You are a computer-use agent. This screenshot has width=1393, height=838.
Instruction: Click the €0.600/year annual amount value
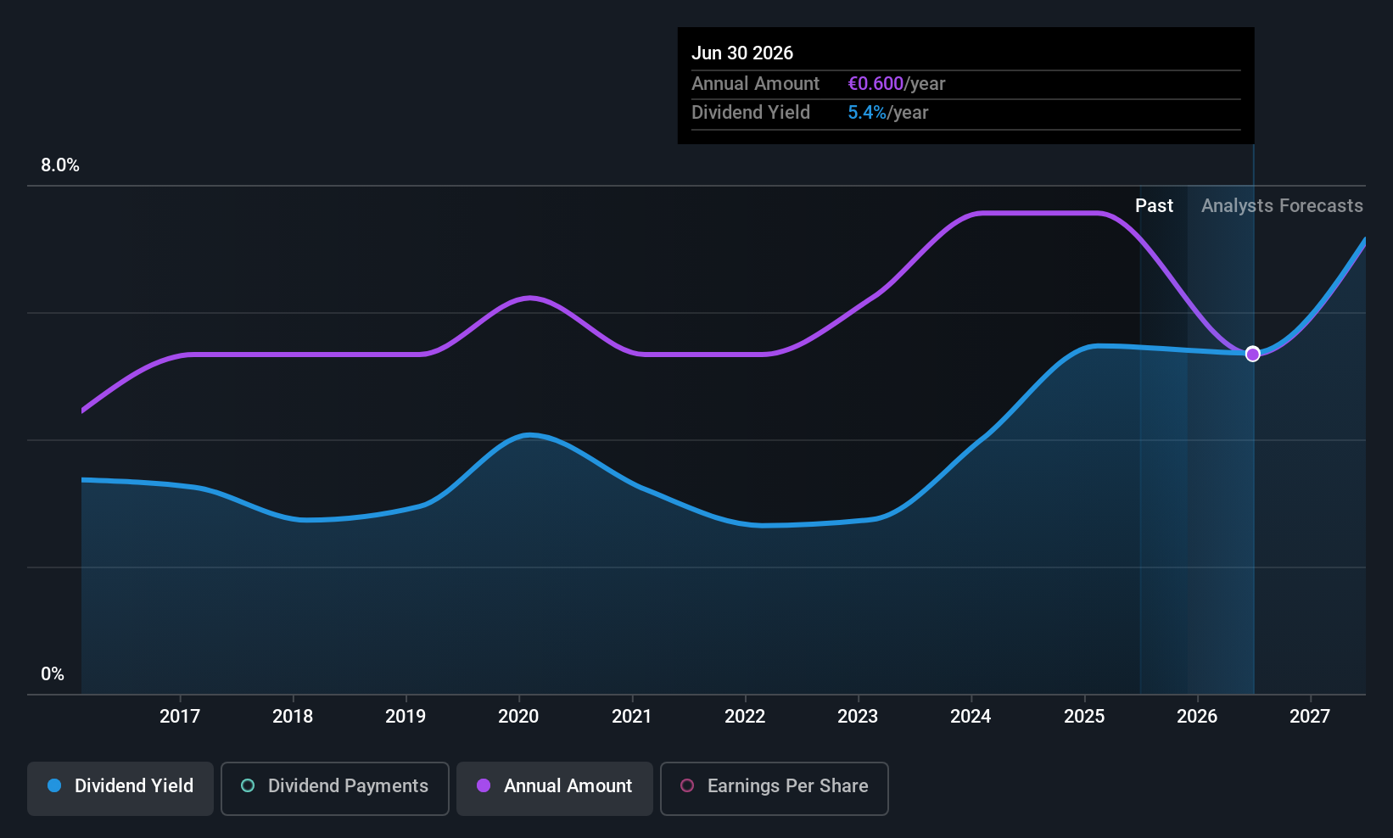point(896,84)
